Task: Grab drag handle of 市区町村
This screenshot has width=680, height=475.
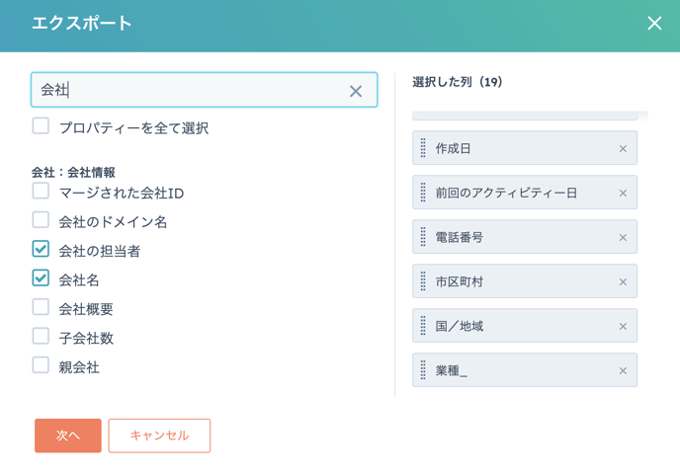Action: coord(423,281)
